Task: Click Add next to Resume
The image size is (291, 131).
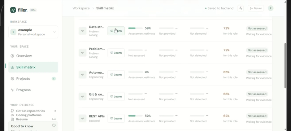Action: (x=54, y=119)
